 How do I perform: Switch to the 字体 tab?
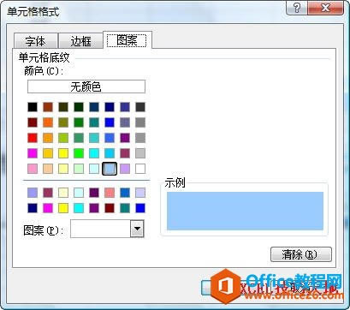coord(36,41)
